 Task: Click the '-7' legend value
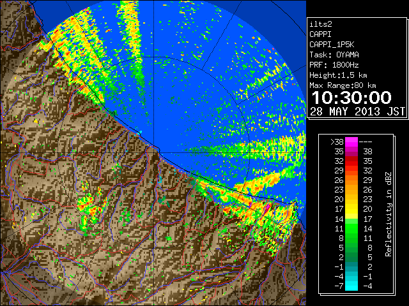339,286
